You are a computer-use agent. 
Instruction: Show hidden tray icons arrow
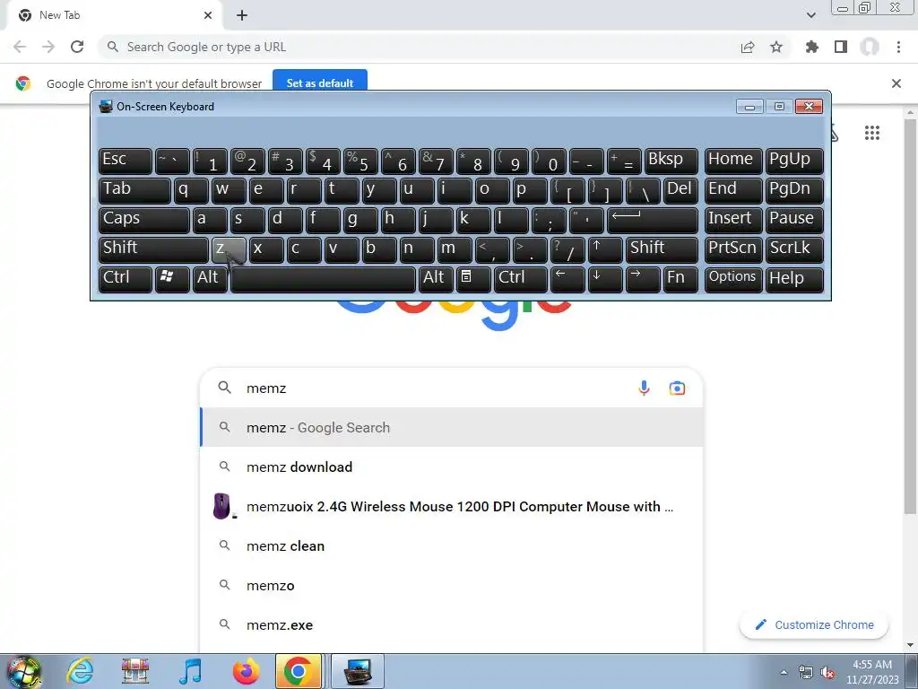(x=784, y=672)
